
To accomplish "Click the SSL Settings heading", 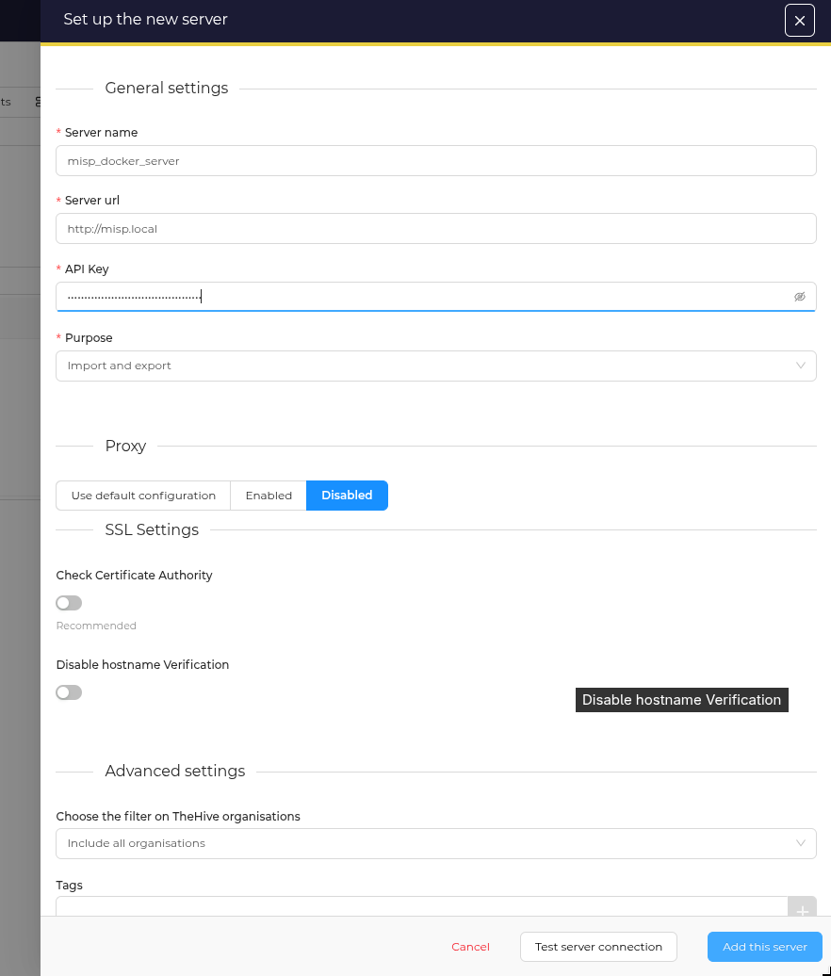I will (152, 529).
